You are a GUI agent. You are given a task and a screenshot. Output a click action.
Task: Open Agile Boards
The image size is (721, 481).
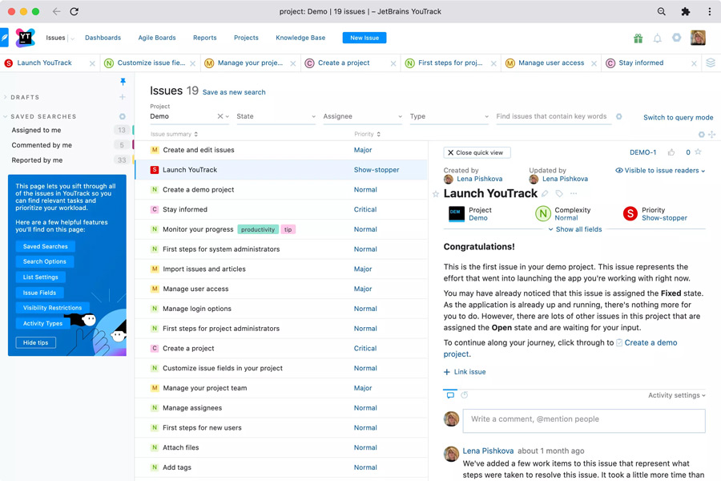[157, 38]
